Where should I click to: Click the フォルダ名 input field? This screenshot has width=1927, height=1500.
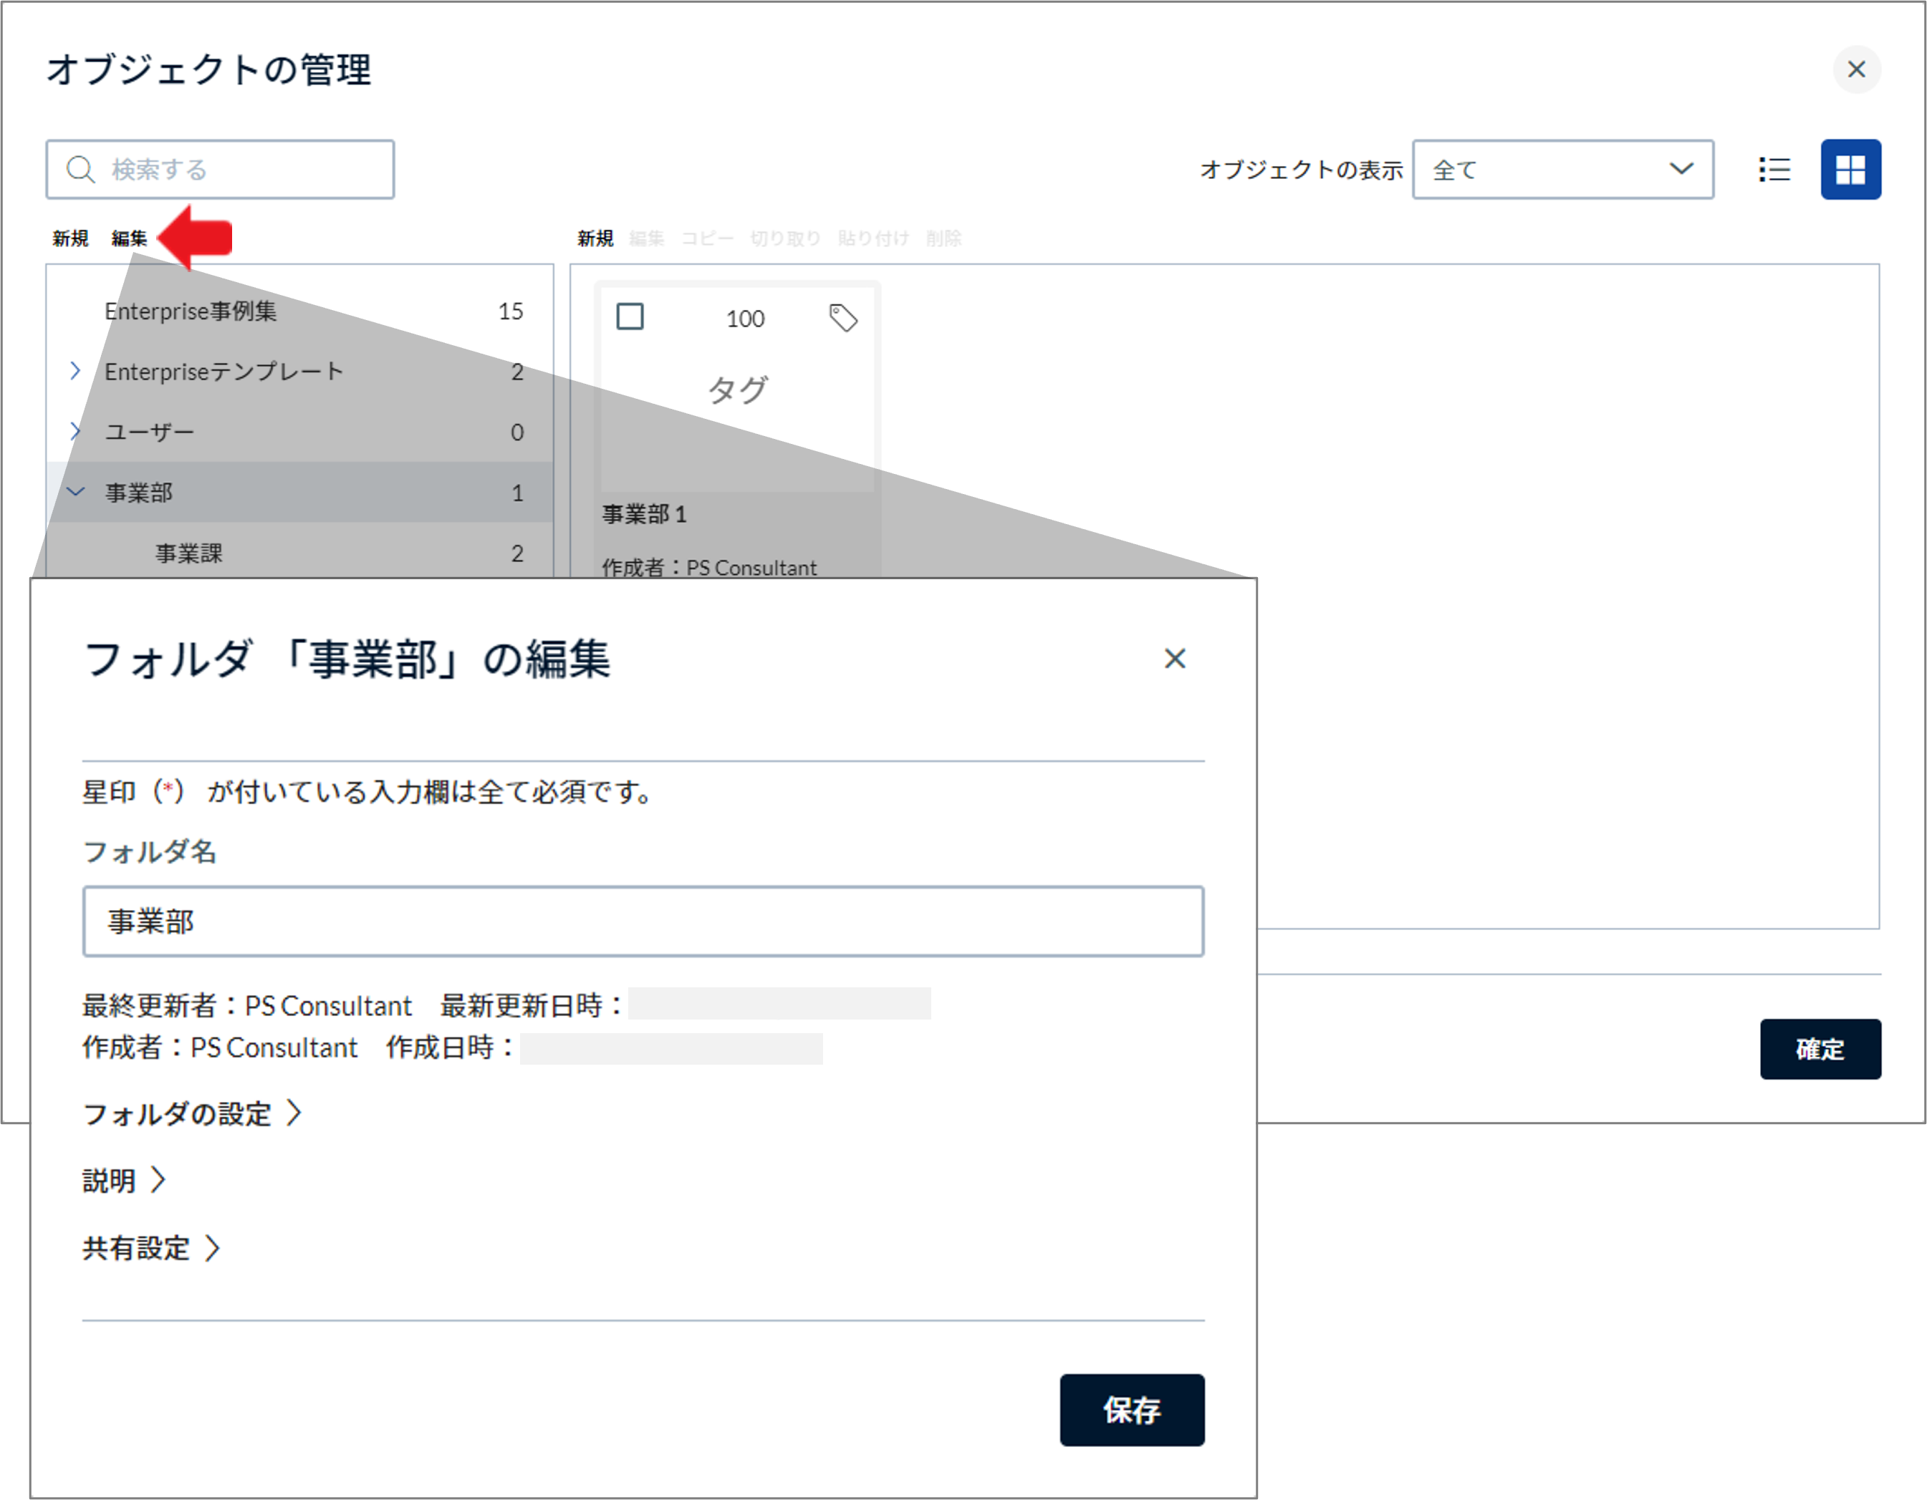pos(643,921)
